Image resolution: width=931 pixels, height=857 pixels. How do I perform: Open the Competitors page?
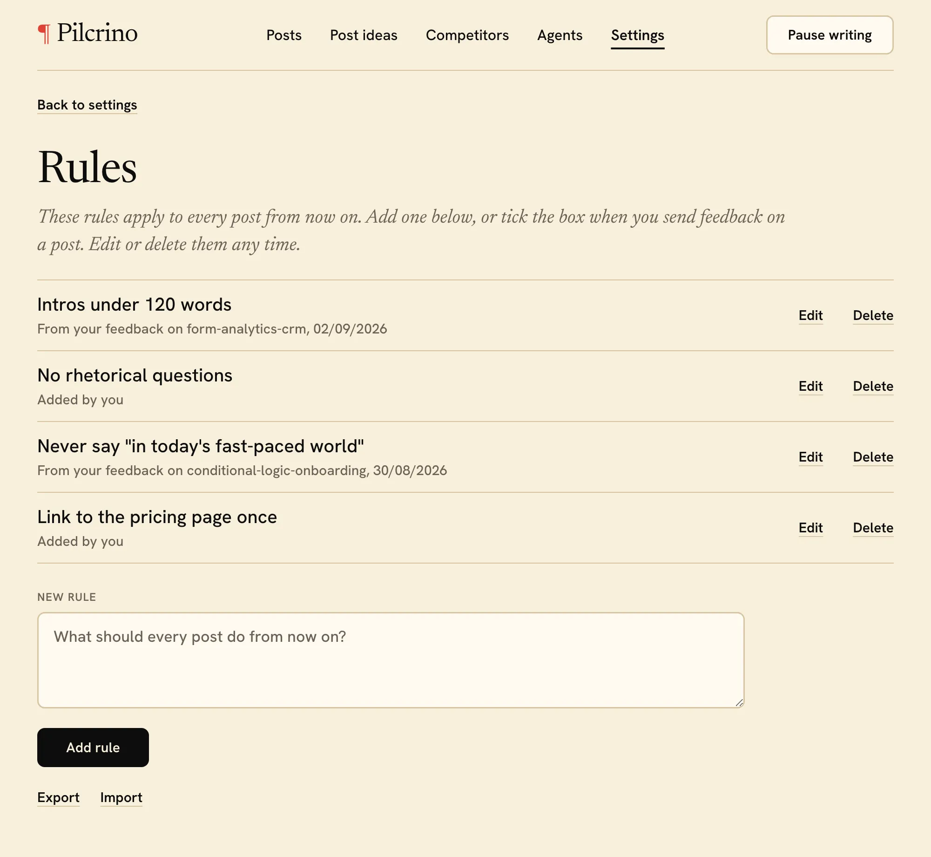pos(467,35)
